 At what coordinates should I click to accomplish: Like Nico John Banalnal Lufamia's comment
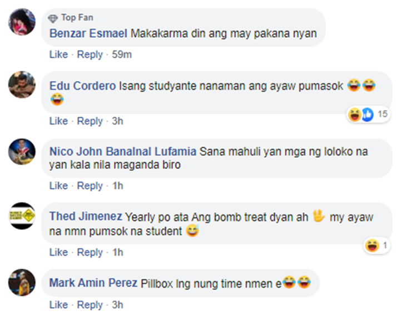[x=58, y=185]
